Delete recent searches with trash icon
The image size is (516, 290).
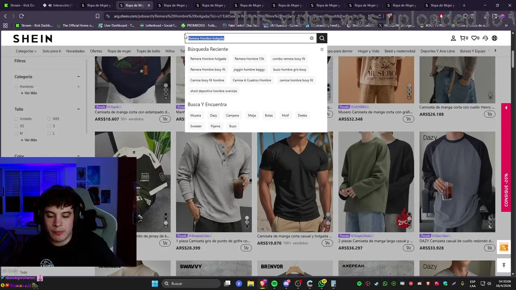pos(322,50)
